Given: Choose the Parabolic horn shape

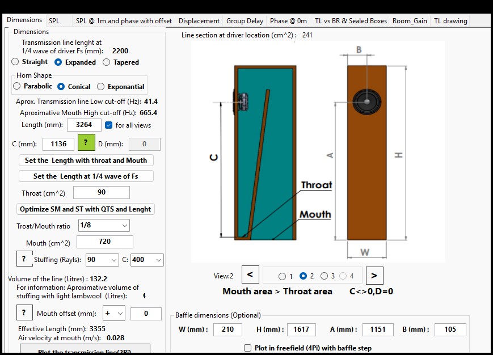Looking at the screenshot, I should [17, 86].
